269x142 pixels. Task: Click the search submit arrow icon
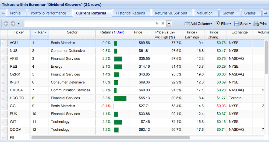click(157, 23)
